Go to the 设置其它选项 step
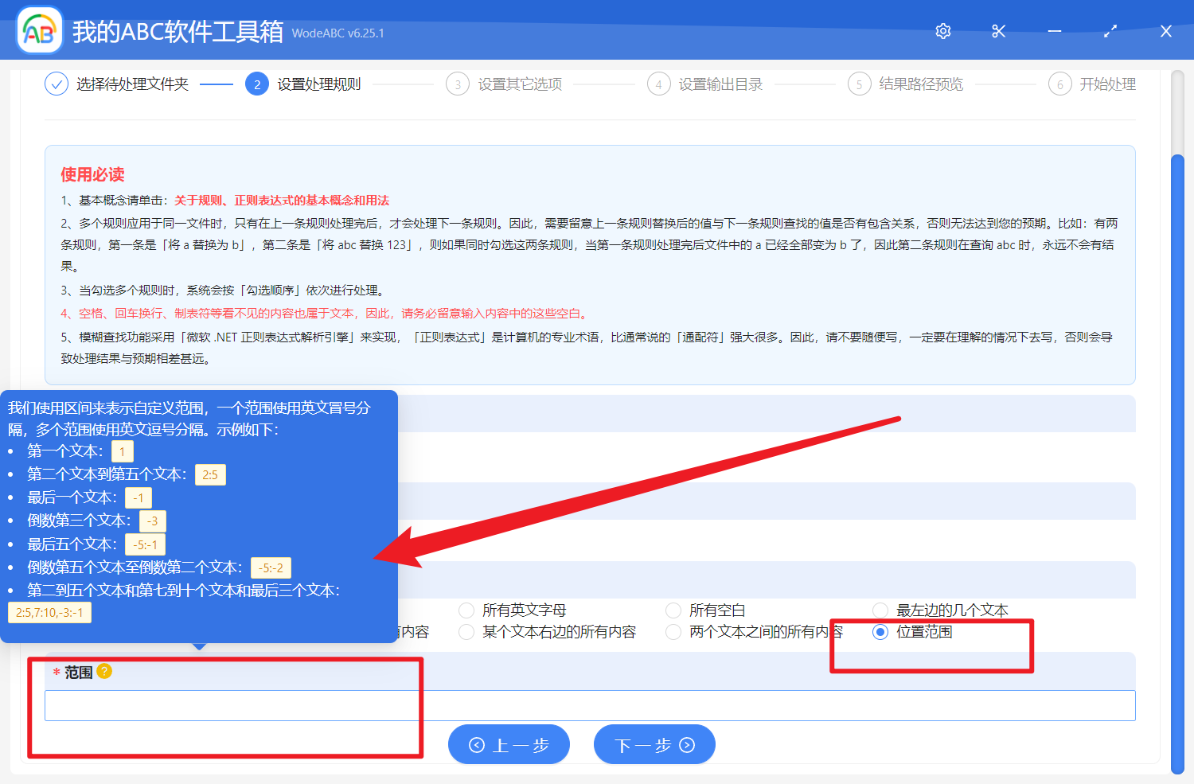The width and height of the screenshot is (1194, 784). click(519, 84)
